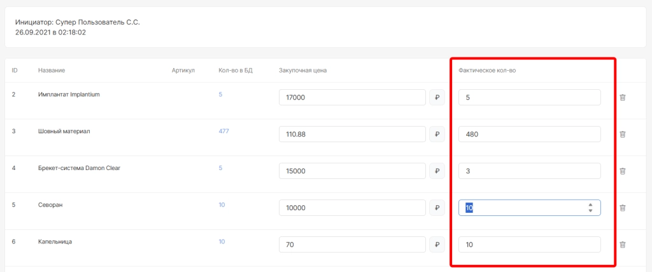The height and width of the screenshot is (272, 652).
Task: Click purchase price field for Капельница
Action: tap(352, 245)
